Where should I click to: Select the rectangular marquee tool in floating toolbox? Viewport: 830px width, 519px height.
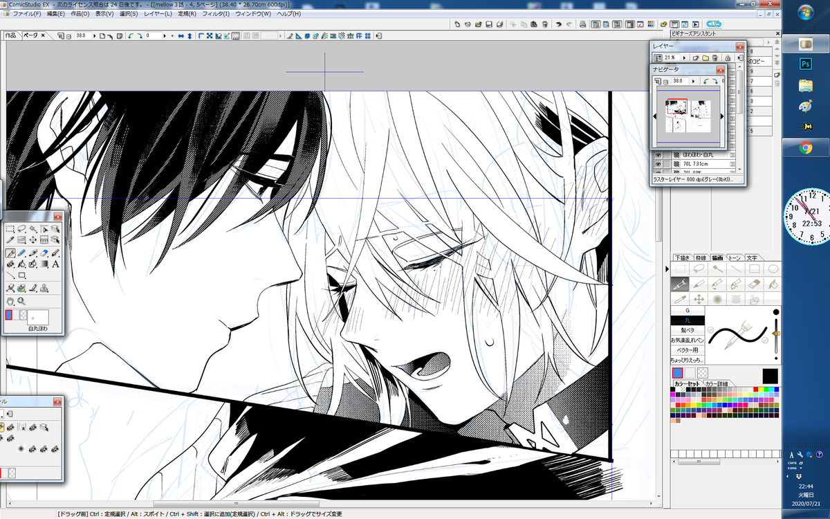[10, 228]
